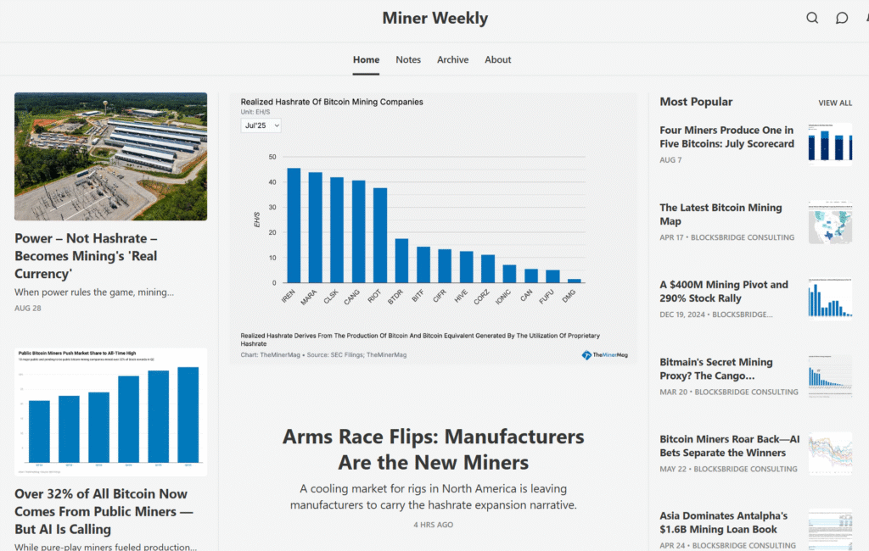Viewport: 869px width, 551px height.
Task: Select the DMG bar in chart
Action: [x=575, y=281]
